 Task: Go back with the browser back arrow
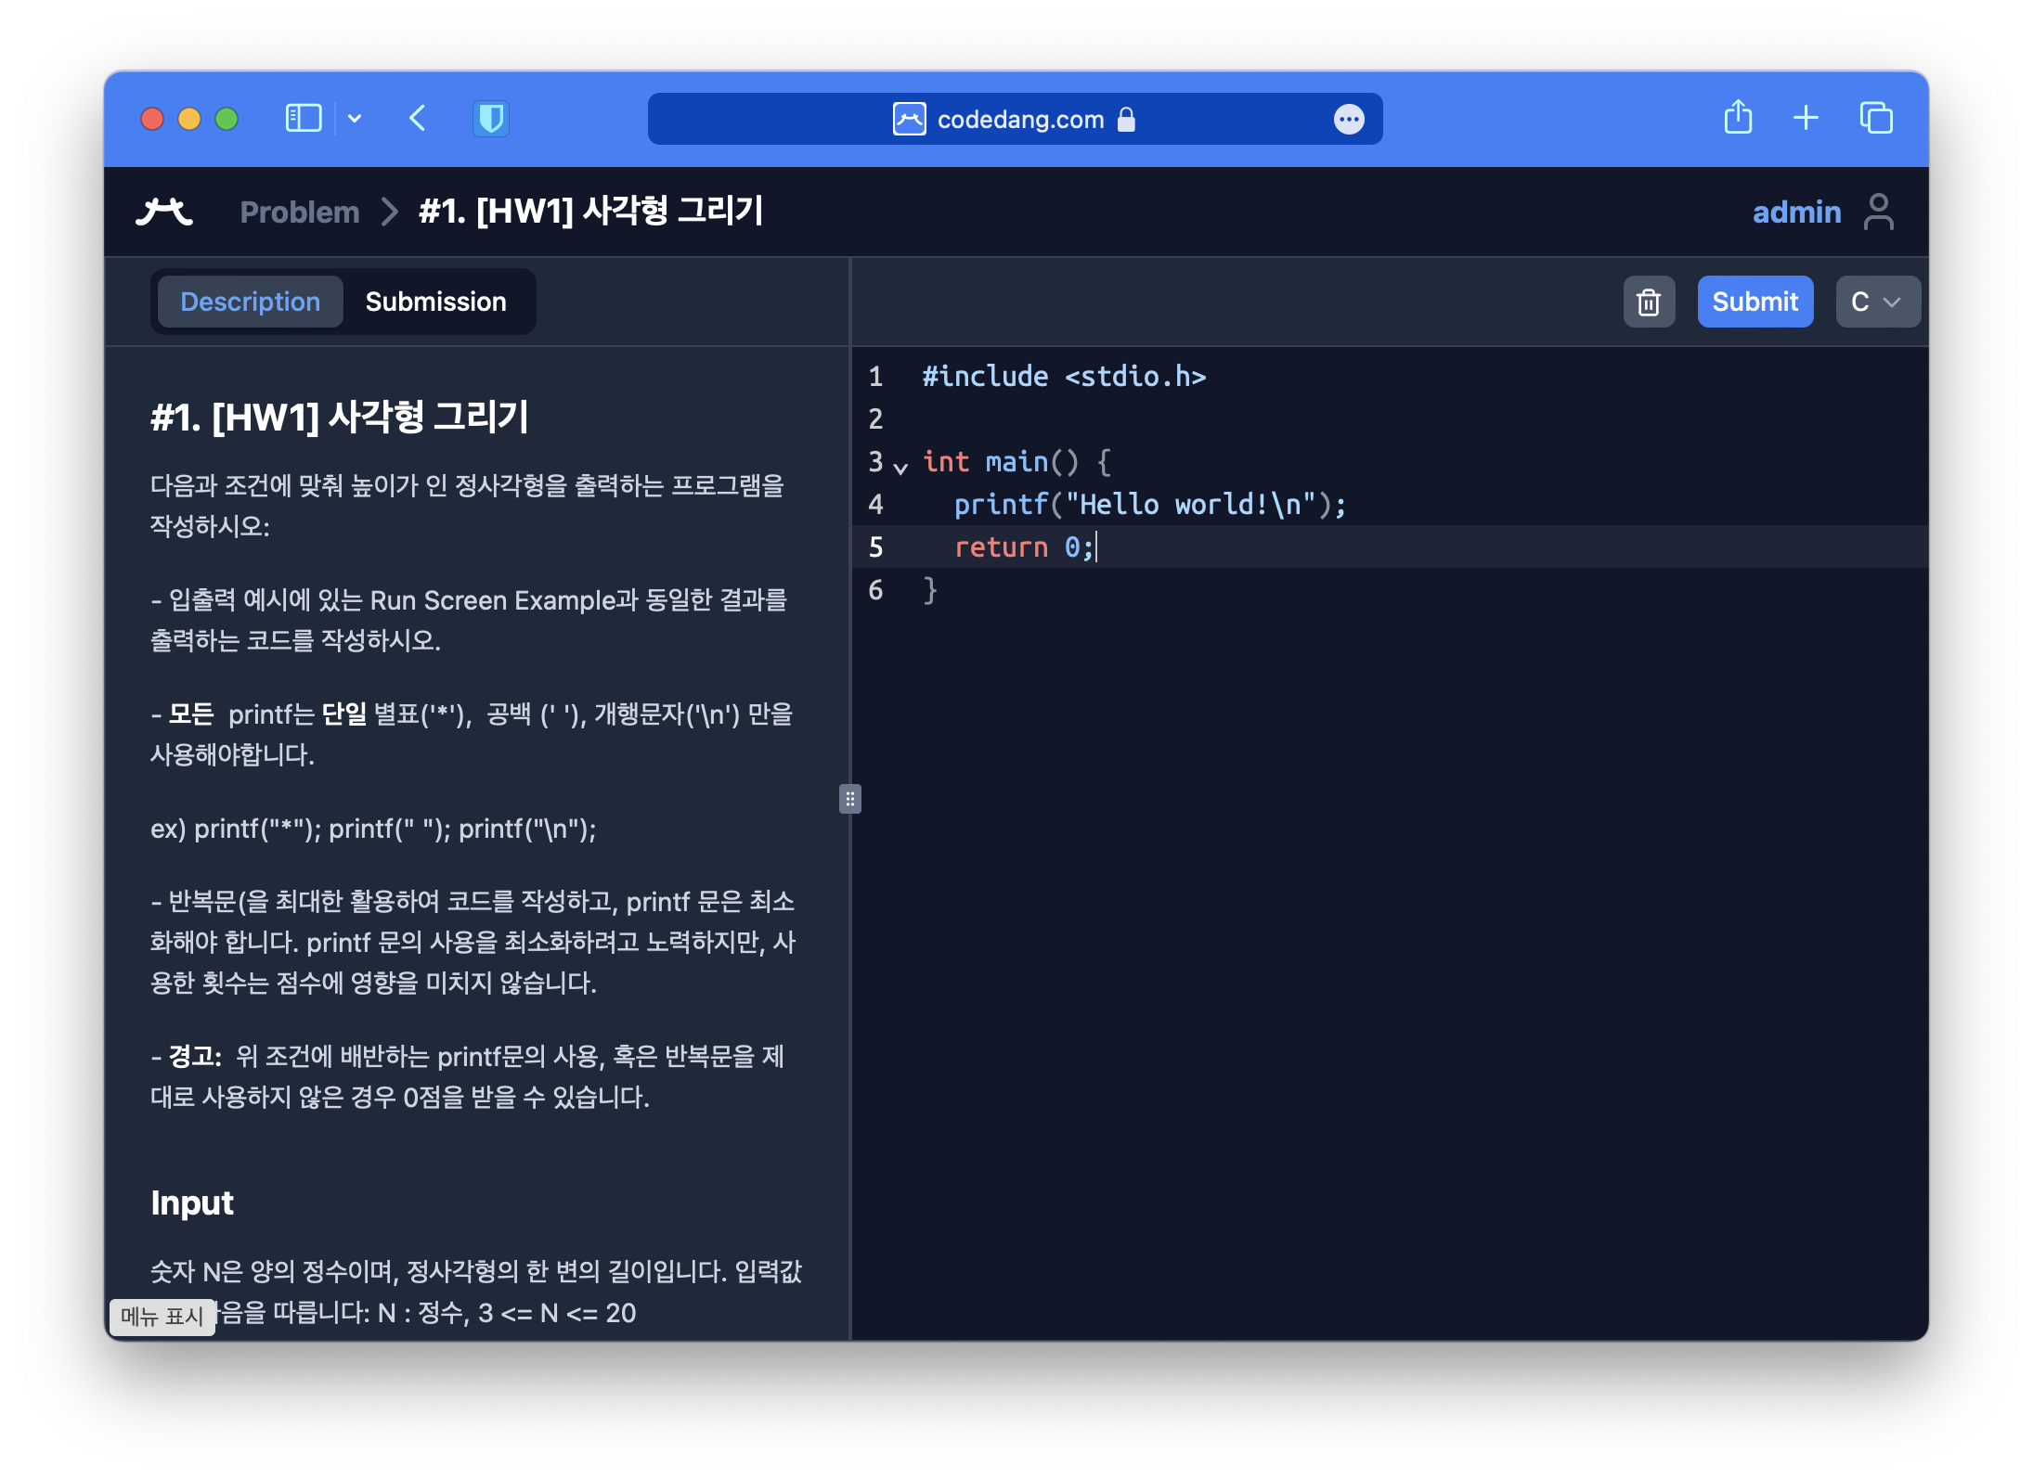[x=418, y=119]
